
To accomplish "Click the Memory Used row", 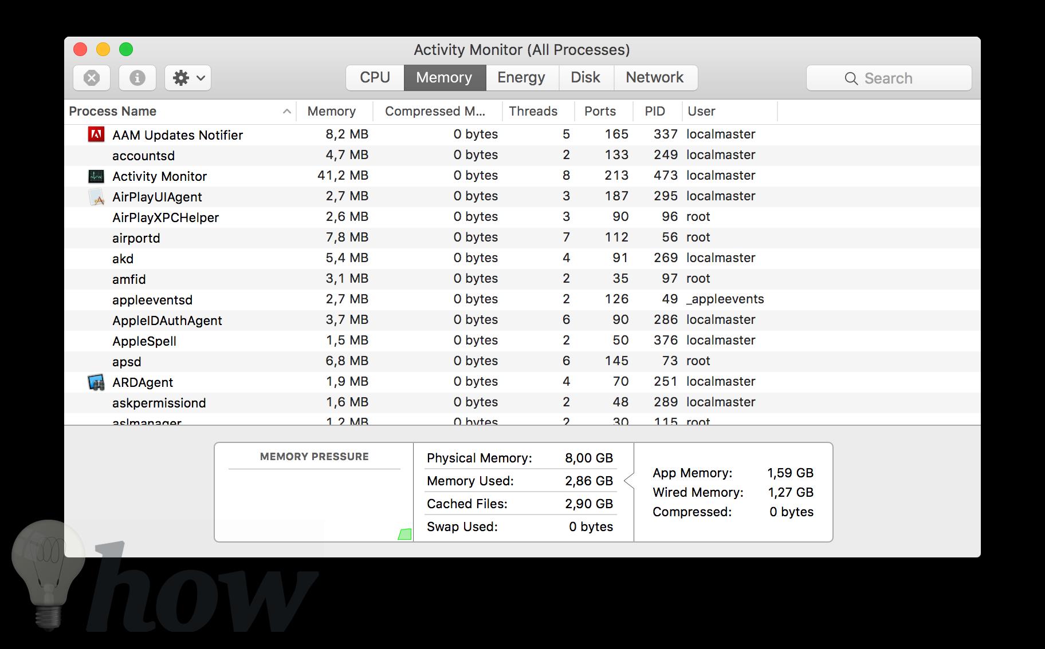I will (520, 481).
